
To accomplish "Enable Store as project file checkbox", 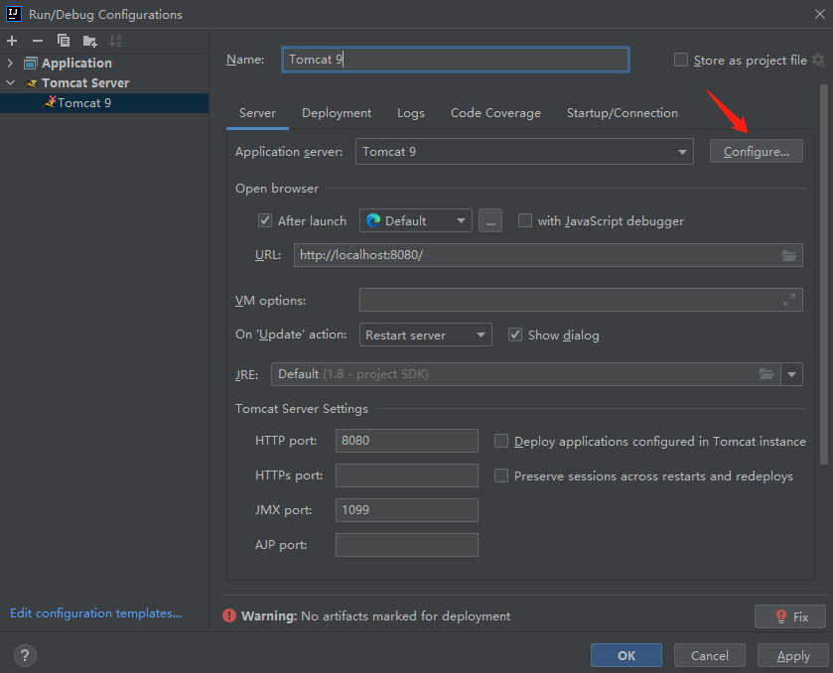I will [680, 60].
